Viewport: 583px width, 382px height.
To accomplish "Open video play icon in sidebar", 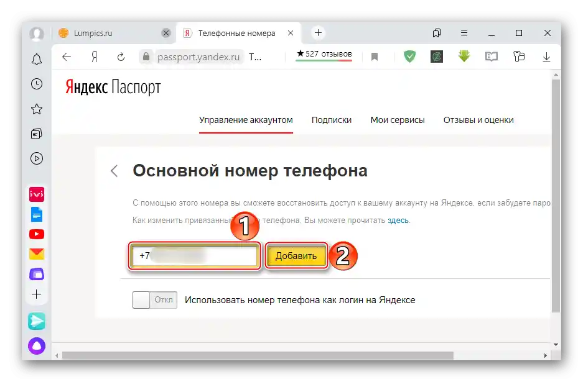I will pyautogui.click(x=37, y=158).
